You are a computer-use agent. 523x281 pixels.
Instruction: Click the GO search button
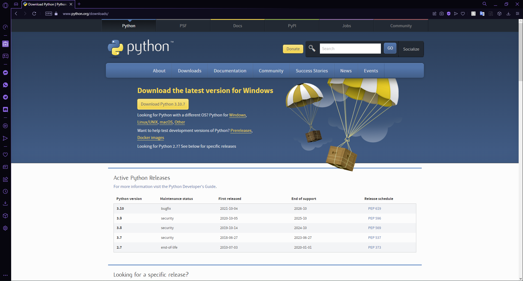390,48
